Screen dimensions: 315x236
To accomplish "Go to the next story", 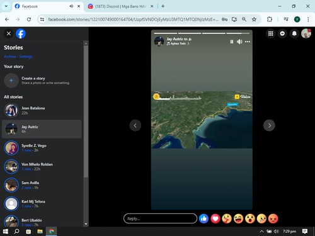I will [x=269, y=125].
